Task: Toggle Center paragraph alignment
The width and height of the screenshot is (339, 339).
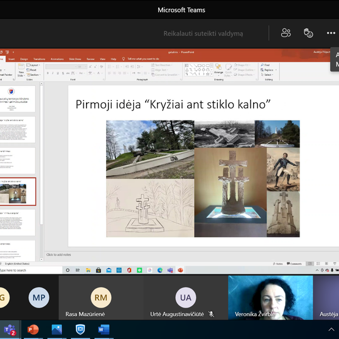Action: tap(114, 73)
